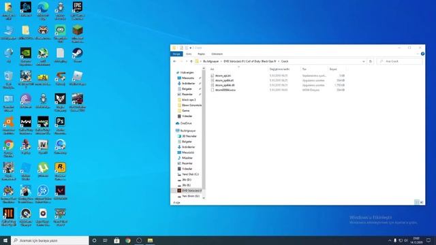436x245 pixels.
Task: Launch uTorrent from the desktop
Action: (x=43, y=169)
